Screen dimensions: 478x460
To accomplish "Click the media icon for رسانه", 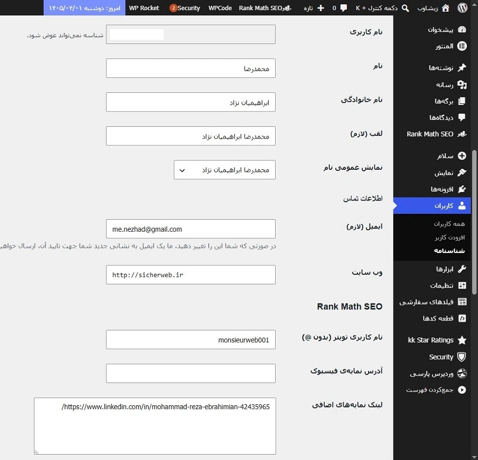I will [462, 85].
